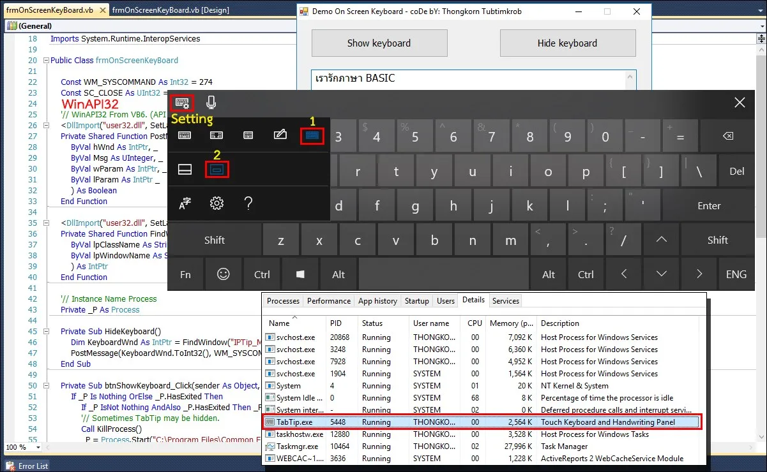
Task: Tap the Backspace key
Action: coord(727,136)
